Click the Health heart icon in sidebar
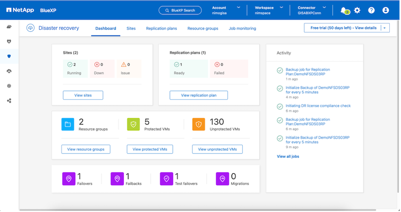 (x=9, y=41)
